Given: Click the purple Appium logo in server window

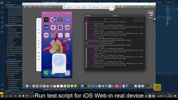Looking at the screenshot, I should click(x=87, y=19).
